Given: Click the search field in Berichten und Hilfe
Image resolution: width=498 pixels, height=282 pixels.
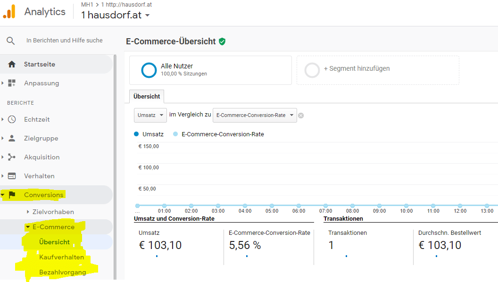Looking at the screenshot, I should click(x=65, y=41).
